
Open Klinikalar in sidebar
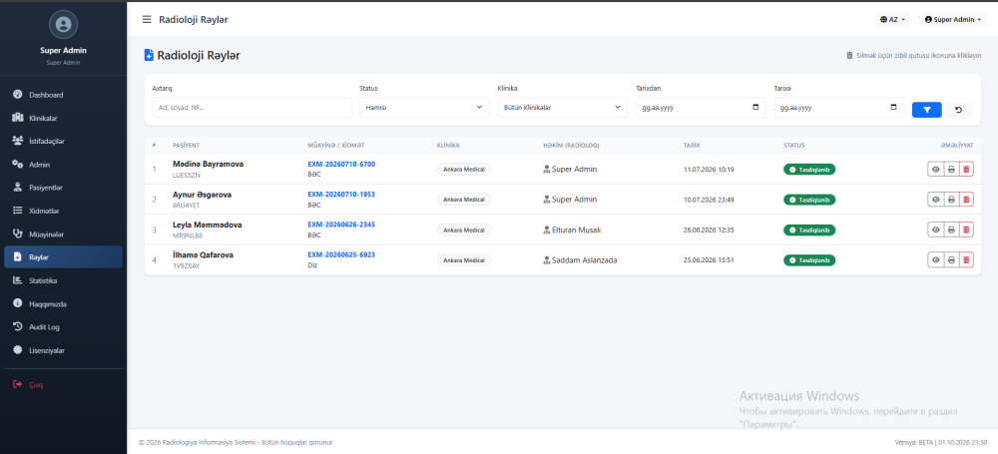63,118
